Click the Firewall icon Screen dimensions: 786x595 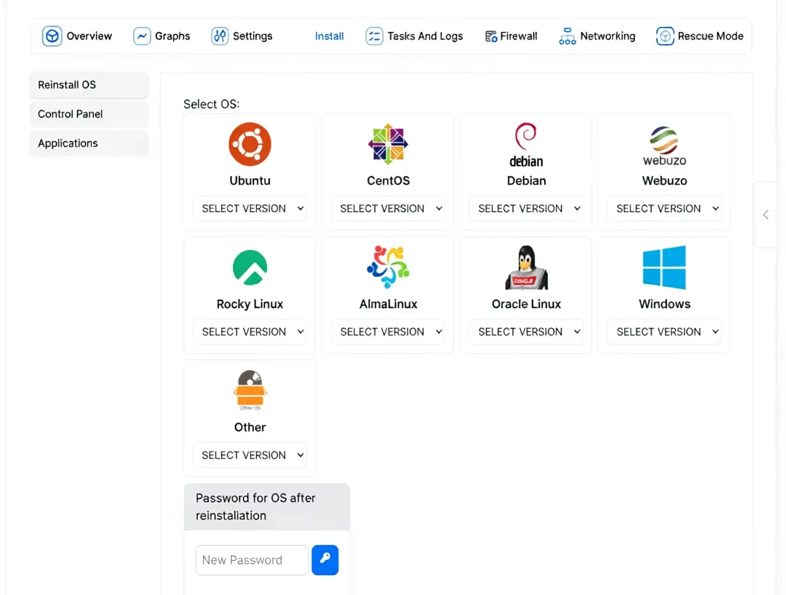(491, 36)
